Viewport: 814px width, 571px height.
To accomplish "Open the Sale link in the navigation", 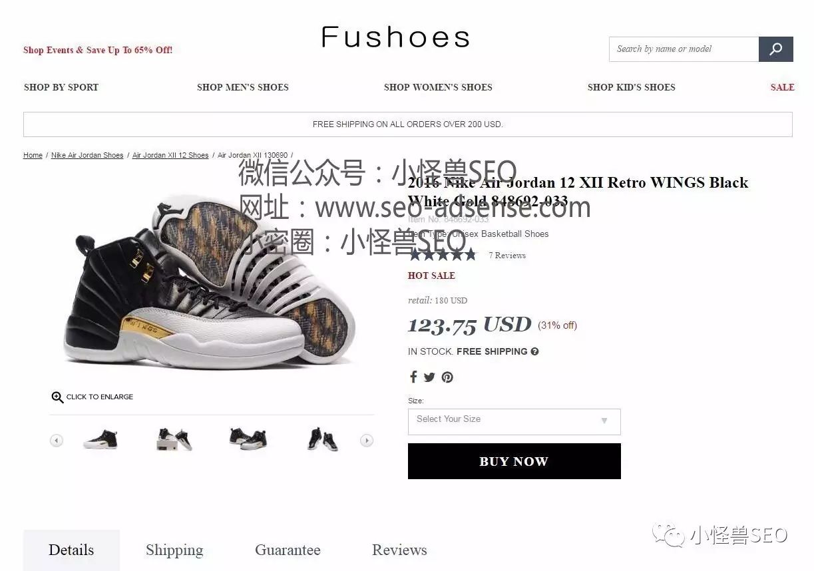I will [782, 87].
